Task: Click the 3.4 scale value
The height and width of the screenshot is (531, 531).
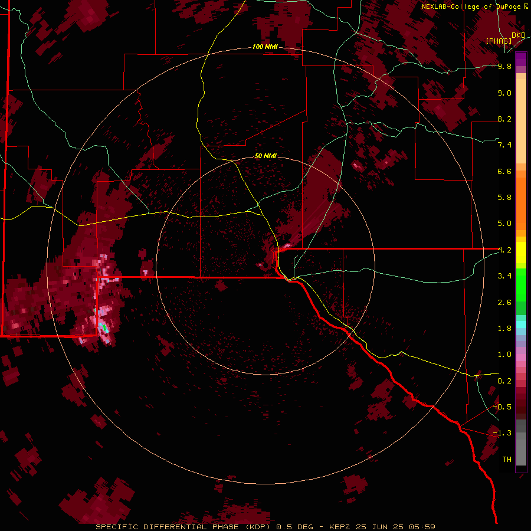Action: (504, 276)
